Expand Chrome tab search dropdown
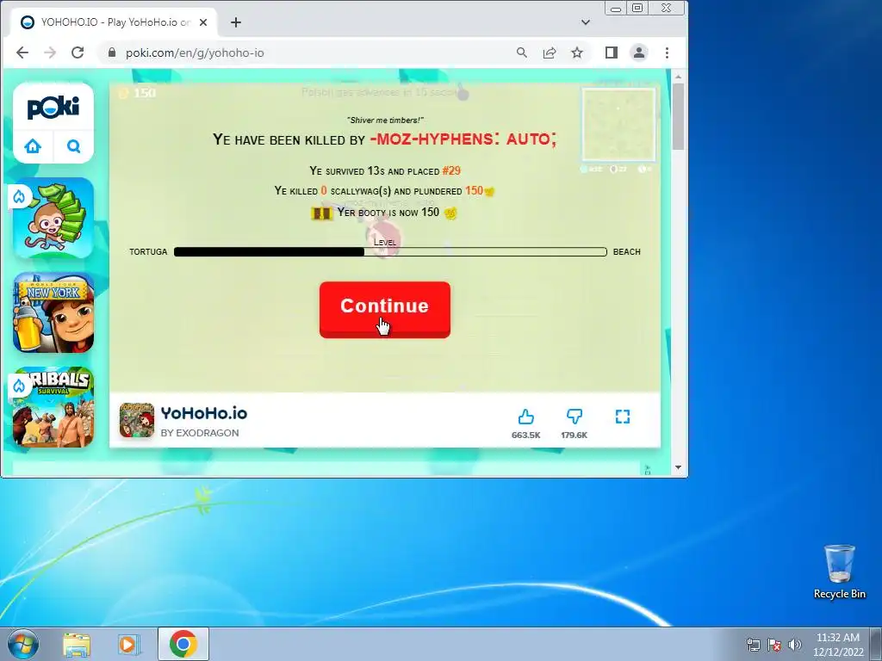This screenshot has width=882, height=661. [586, 22]
